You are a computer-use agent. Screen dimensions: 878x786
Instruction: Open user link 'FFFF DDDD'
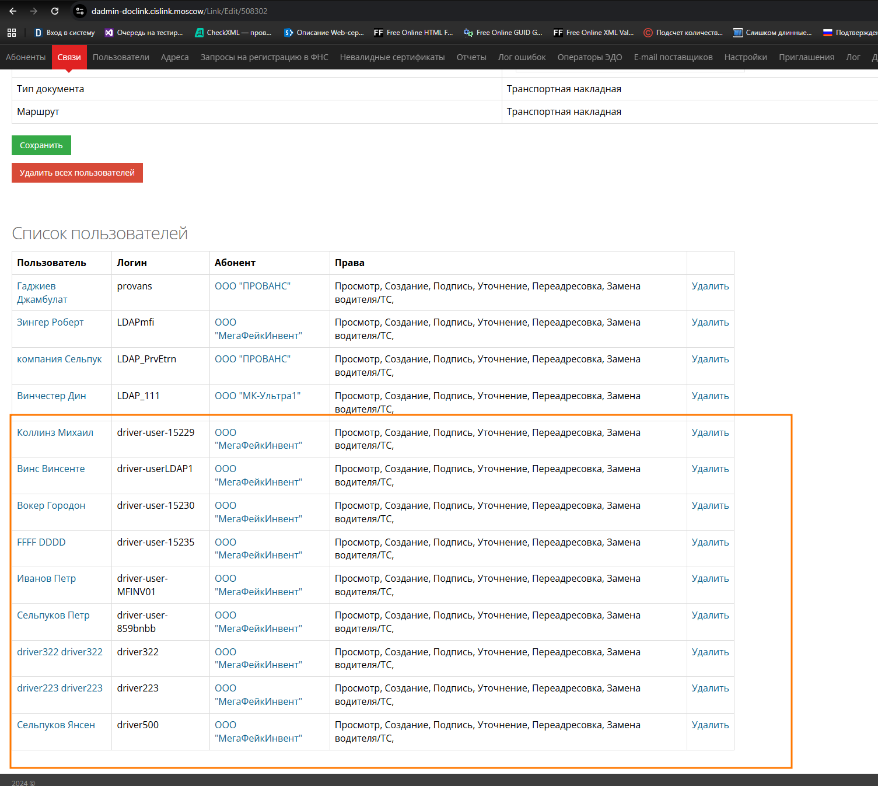[x=41, y=542]
